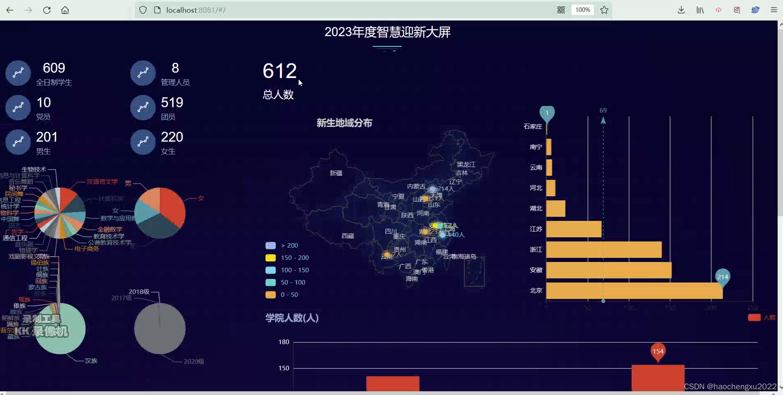Click the blue bird extension icon
This screenshot has width=783, height=395.
pyautogui.click(x=755, y=10)
